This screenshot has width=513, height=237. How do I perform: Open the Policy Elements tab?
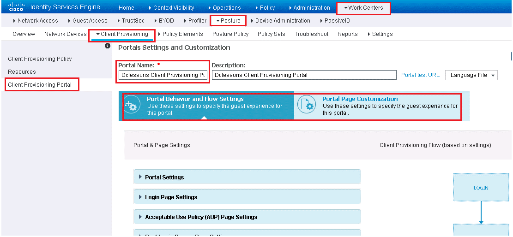180,34
